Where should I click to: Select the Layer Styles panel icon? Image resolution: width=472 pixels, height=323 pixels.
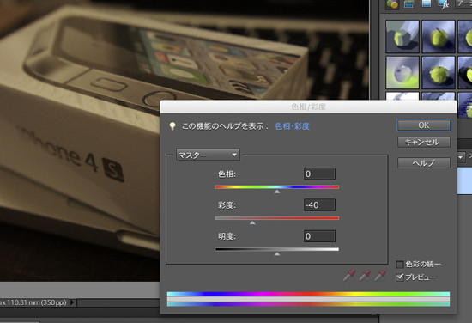click(408, 4)
